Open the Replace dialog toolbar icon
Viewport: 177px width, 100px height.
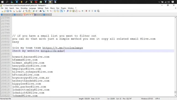(43, 11)
